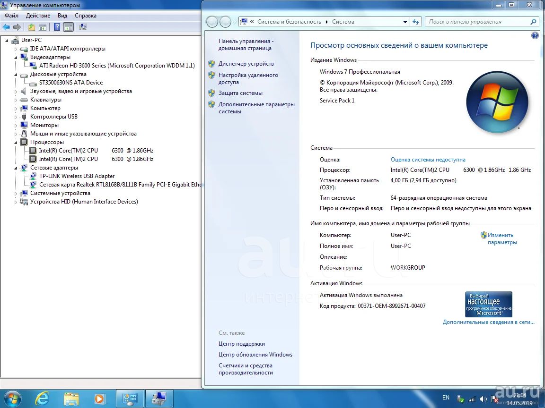
Task: Switch to Computer Management taskbar button
Action: click(159, 399)
